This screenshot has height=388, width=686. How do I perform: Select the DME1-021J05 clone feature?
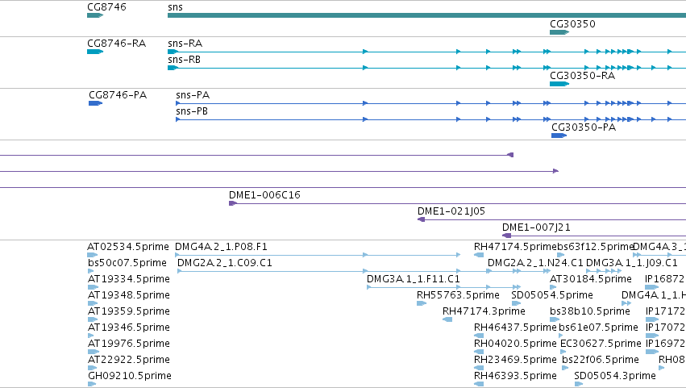pyautogui.click(x=451, y=211)
